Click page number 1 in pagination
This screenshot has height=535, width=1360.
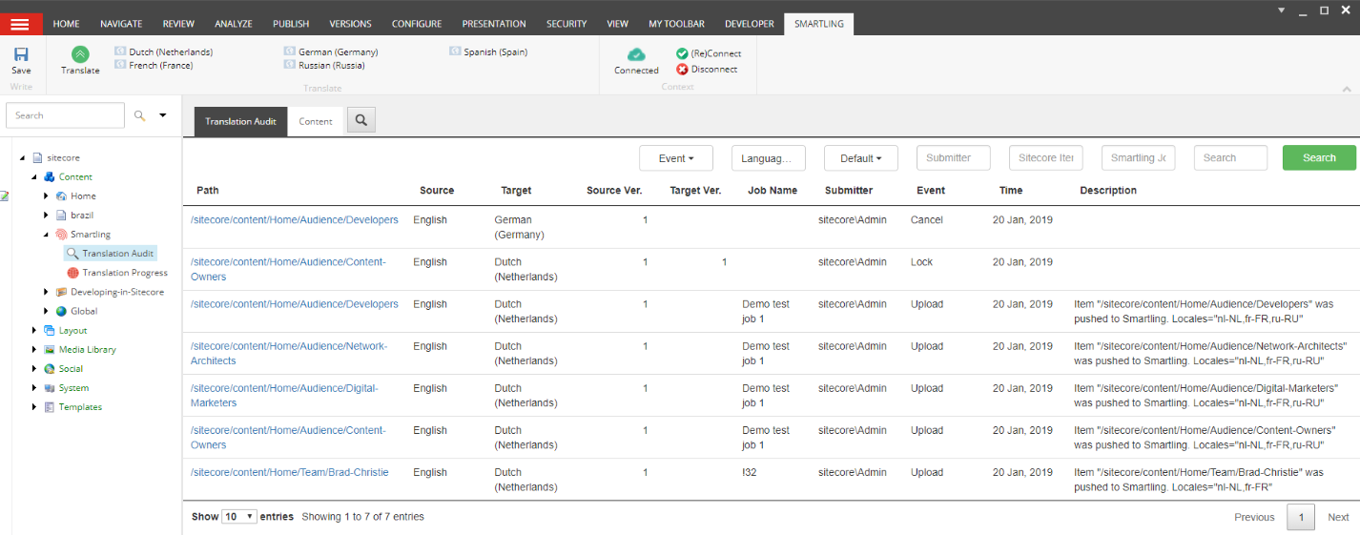1301,517
